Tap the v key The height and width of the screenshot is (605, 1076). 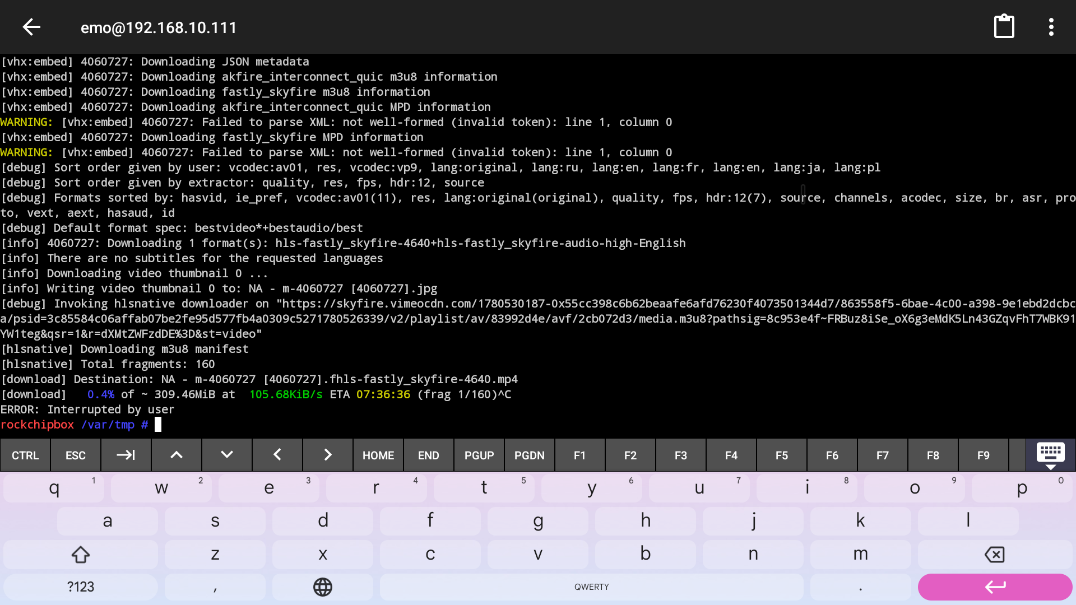click(x=538, y=554)
